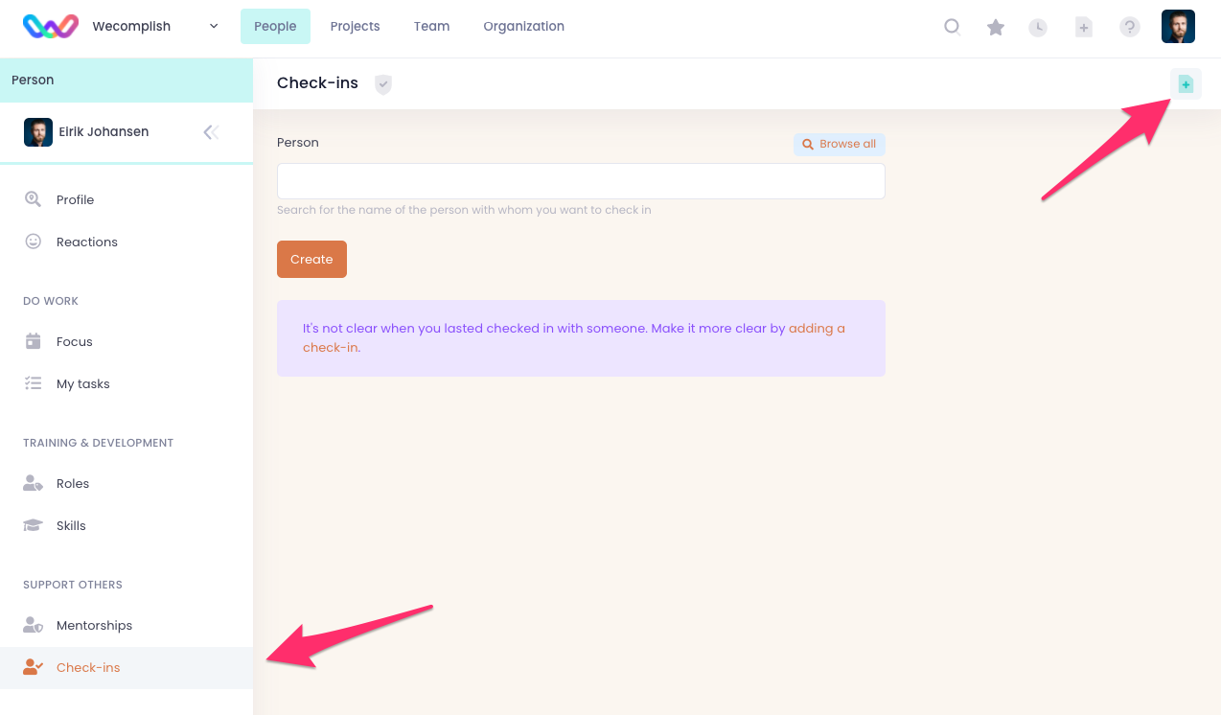Open Mentorships in the sidebar
The image size is (1221, 715).
click(x=94, y=625)
